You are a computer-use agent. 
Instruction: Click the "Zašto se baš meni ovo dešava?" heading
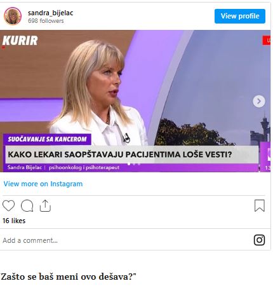[68, 277]
